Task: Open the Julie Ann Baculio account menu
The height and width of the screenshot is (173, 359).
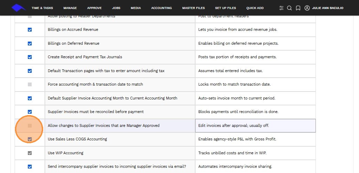Action: (327, 8)
